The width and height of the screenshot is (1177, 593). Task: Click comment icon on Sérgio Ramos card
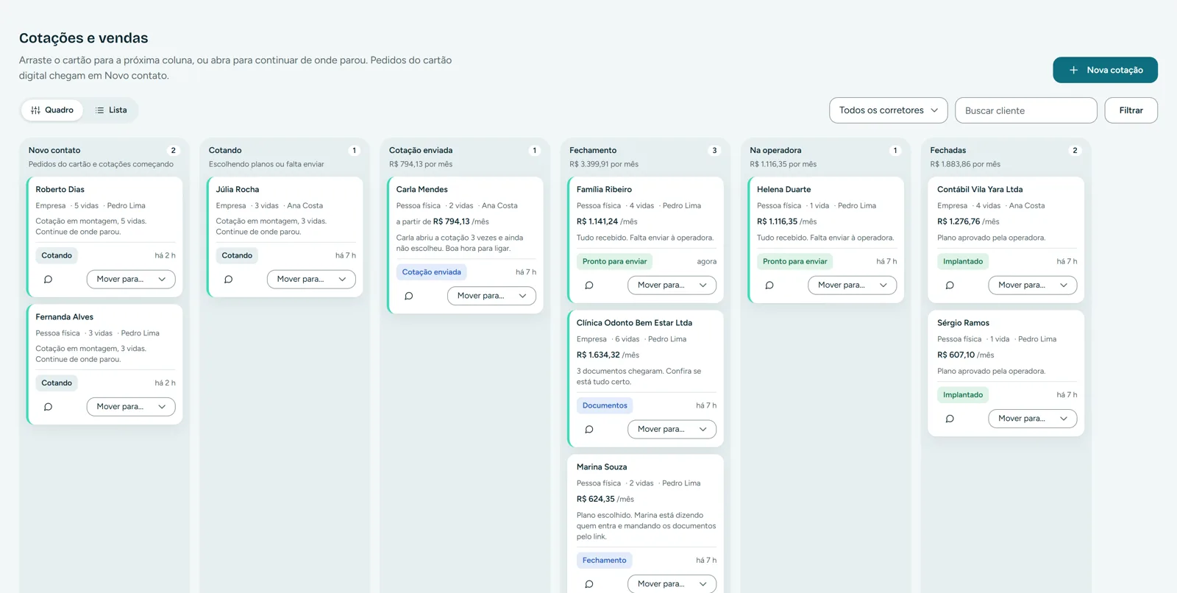[949, 419]
